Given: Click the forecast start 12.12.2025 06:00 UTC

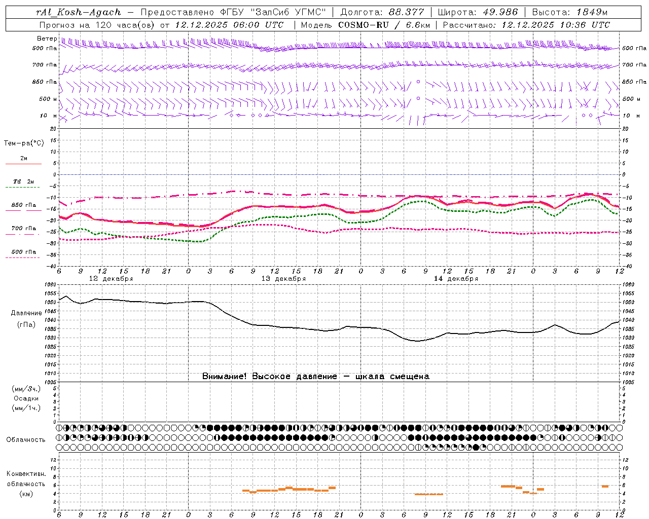Looking at the screenshot, I should (x=229, y=25).
